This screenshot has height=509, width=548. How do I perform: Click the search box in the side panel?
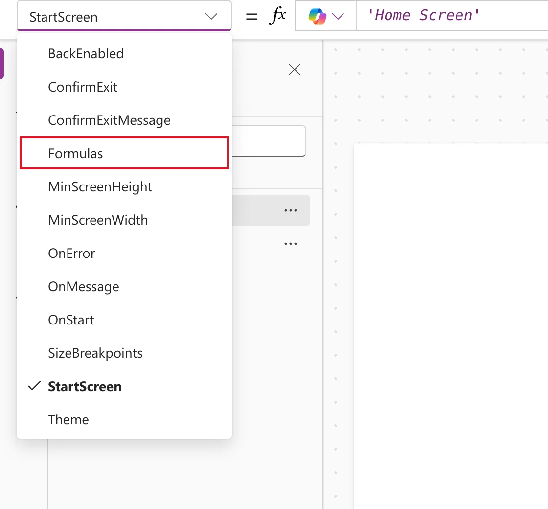(269, 141)
